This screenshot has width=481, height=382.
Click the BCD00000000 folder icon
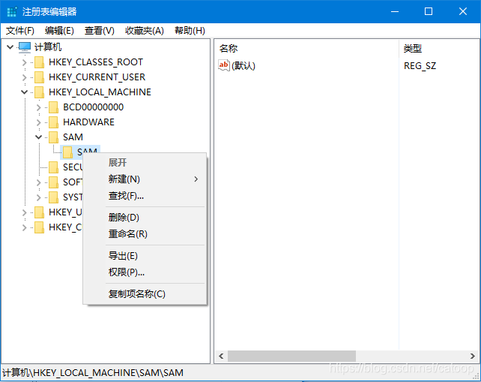tap(53, 107)
